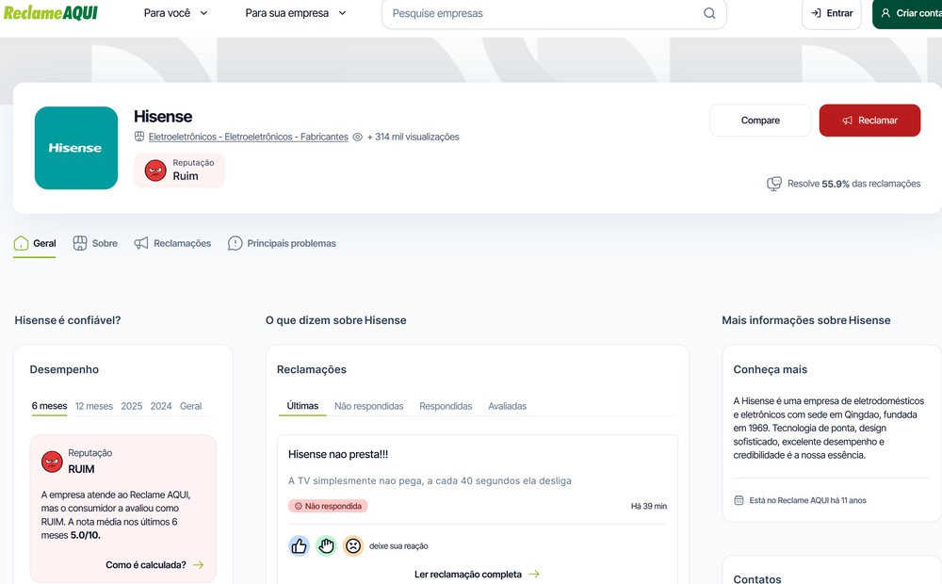The height and width of the screenshot is (584, 942).
Task: Click the Entrar button
Action: pyautogui.click(x=832, y=13)
